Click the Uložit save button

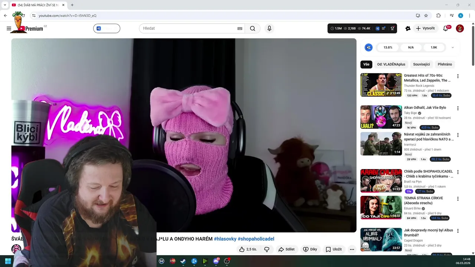[x=334, y=249]
